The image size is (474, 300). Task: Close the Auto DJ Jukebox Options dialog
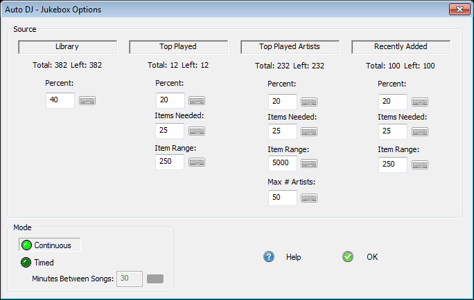[x=459, y=10]
